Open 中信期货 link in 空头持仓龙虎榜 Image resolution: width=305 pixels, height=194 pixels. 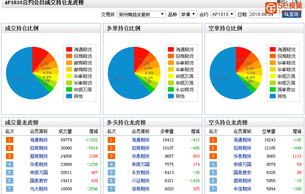click(x=242, y=189)
